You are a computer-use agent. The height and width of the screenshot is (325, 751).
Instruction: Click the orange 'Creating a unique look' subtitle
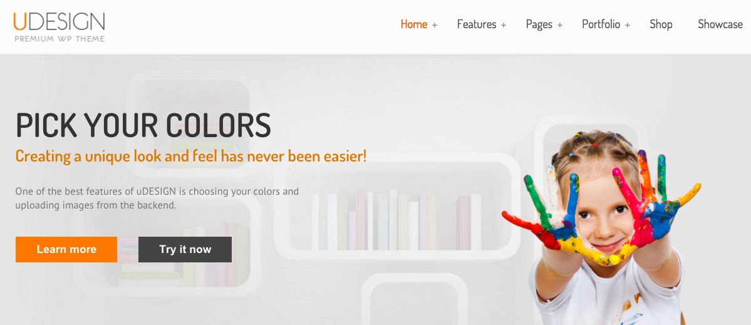pyautogui.click(x=190, y=156)
